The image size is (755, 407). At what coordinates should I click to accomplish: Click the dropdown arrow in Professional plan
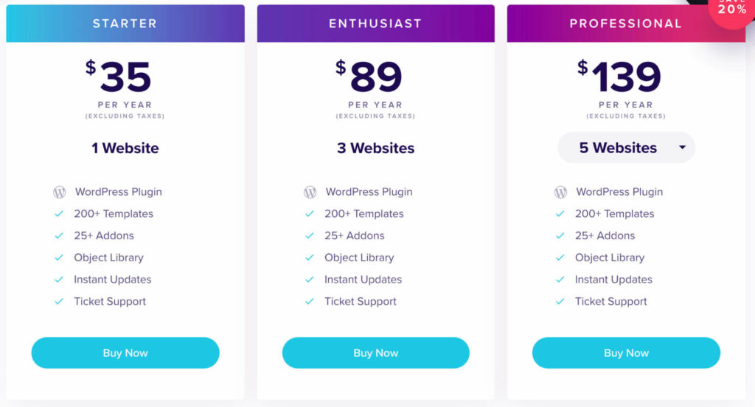pyautogui.click(x=682, y=148)
